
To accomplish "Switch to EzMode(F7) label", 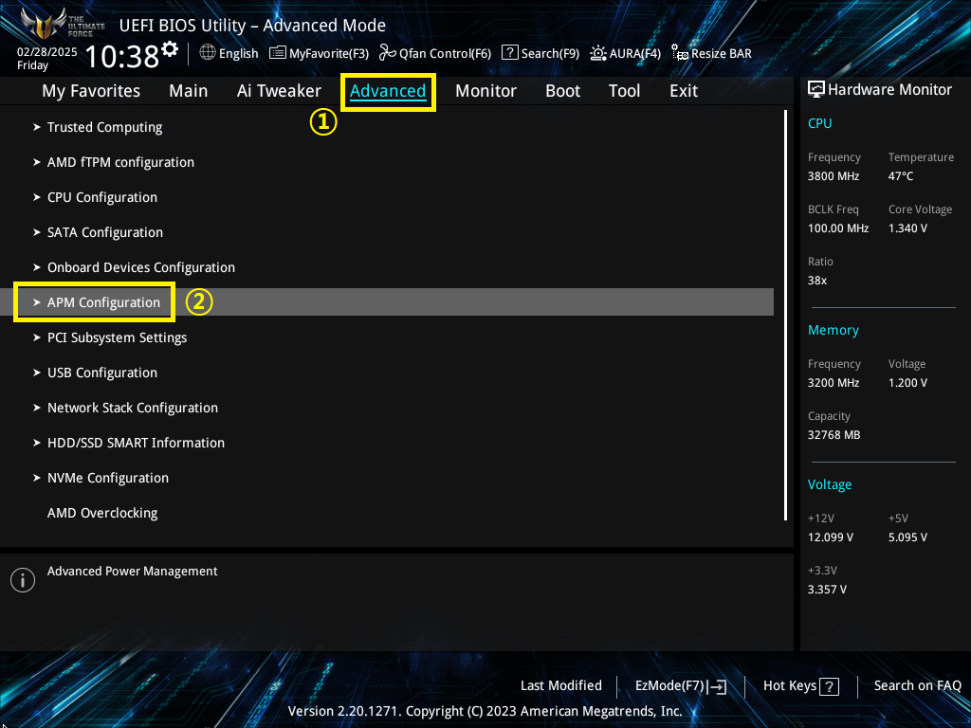I will point(670,686).
